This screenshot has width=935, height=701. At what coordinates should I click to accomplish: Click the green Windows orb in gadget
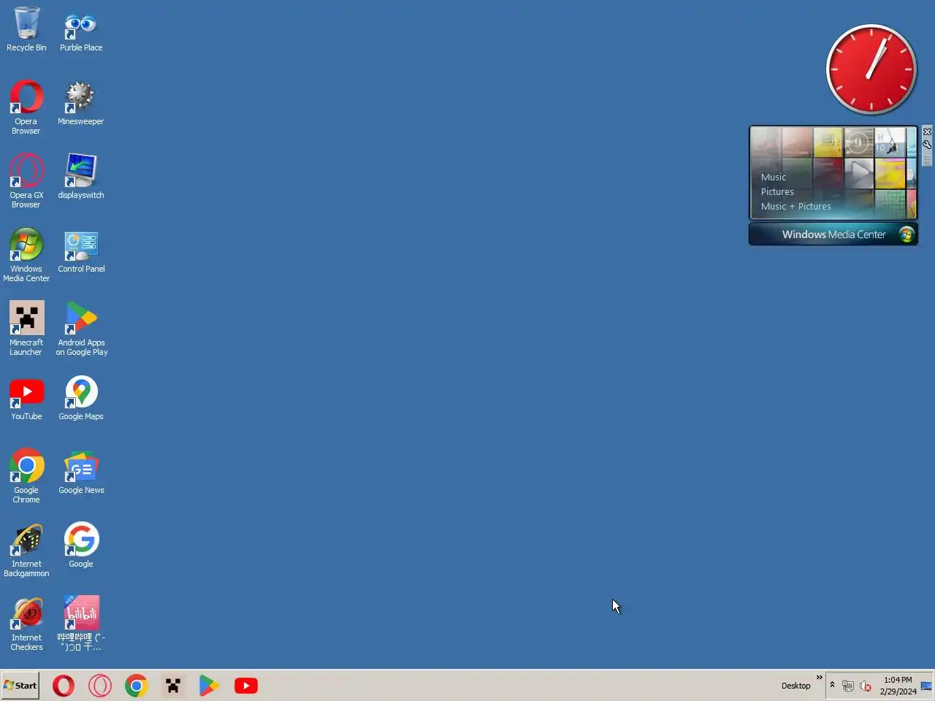pyautogui.click(x=907, y=234)
